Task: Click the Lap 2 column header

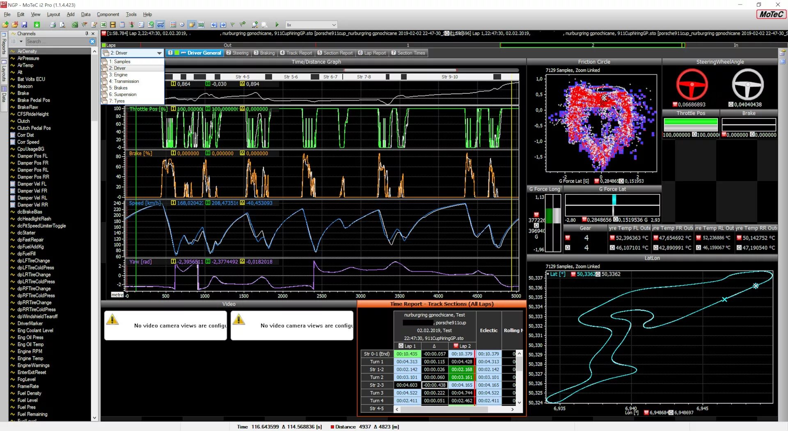Action: (x=462, y=346)
